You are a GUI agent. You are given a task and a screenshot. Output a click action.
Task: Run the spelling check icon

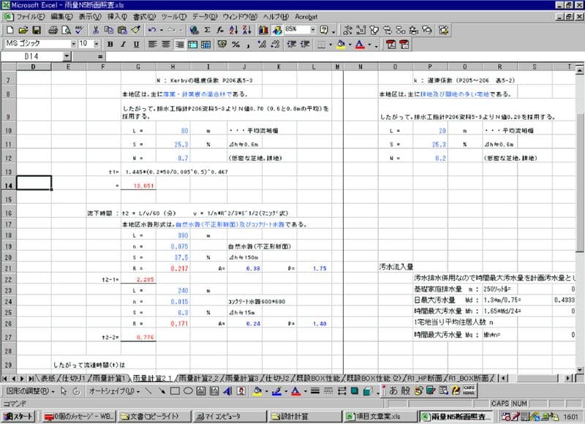[x=79, y=30]
